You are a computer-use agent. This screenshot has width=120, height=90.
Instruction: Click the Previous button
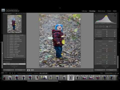[x=100, y=70]
